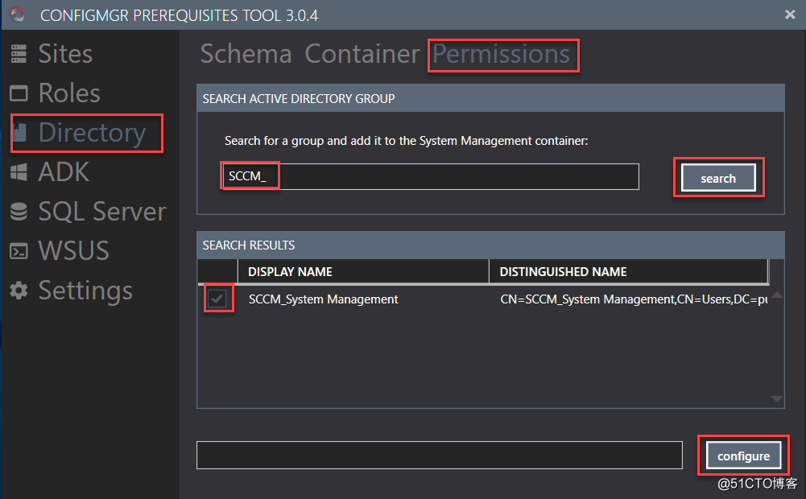This screenshot has height=499, width=806.
Task: Open the Sites section
Action: [x=65, y=54]
